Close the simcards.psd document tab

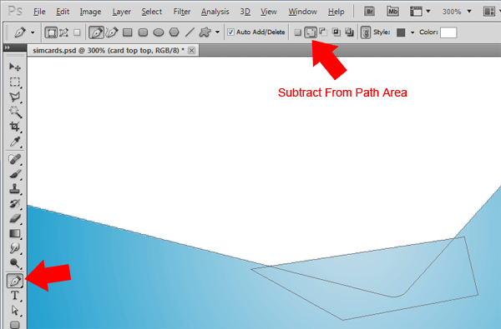coord(191,50)
